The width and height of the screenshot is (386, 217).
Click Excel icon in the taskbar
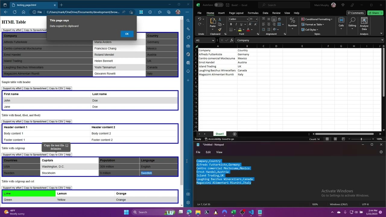233,212
